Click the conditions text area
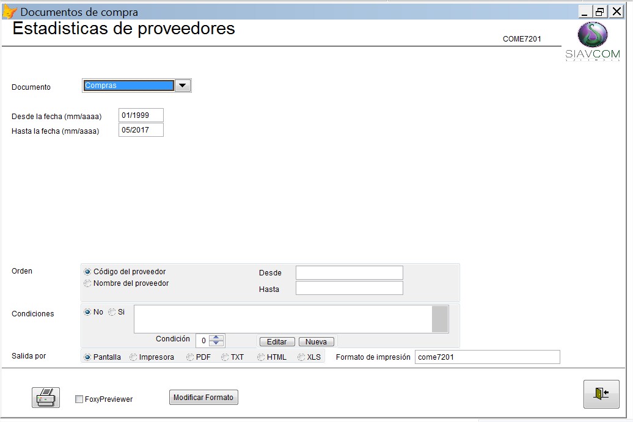The width and height of the screenshot is (633, 422). click(283, 319)
